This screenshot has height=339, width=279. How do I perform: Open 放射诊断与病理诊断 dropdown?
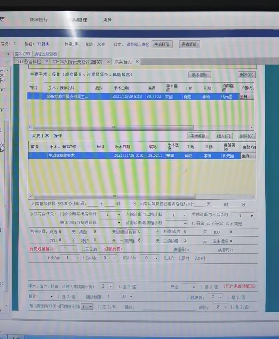coord(185,224)
